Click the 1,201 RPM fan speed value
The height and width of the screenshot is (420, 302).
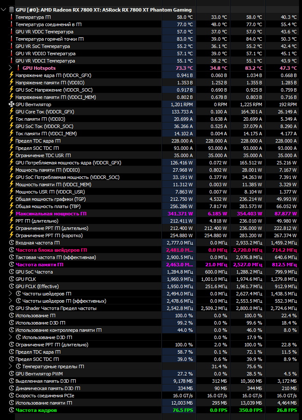(x=182, y=104)
